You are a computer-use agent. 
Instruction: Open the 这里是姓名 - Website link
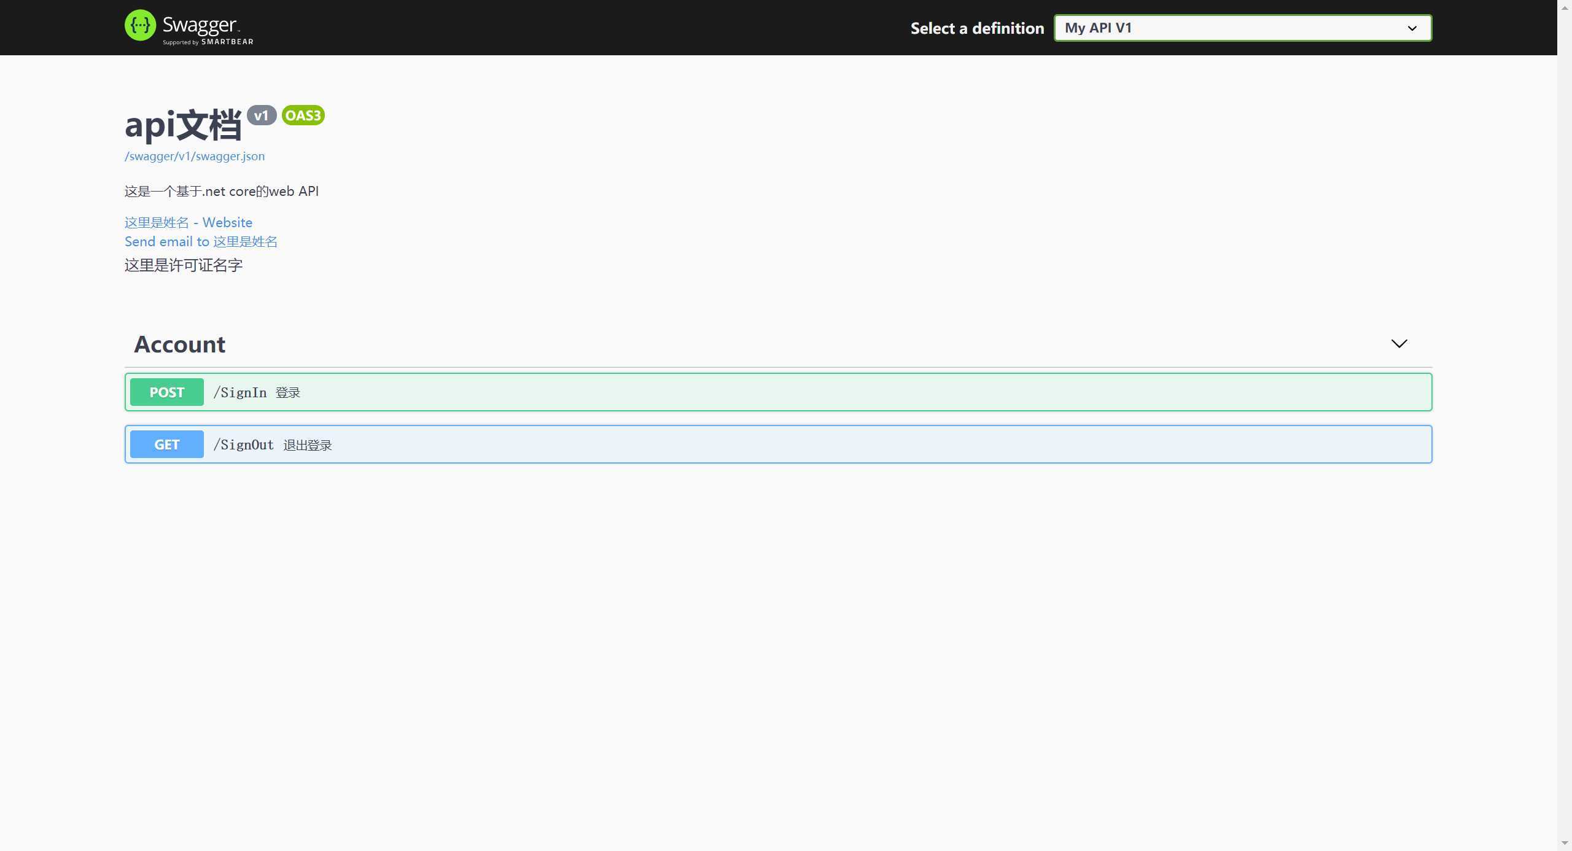point(188,222)
